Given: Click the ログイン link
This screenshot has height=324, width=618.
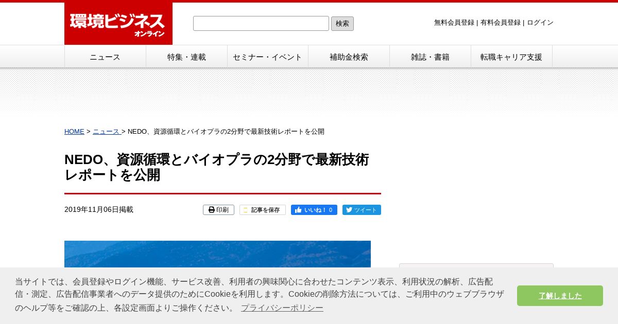Looking at the screenshot, I should 540,23.
